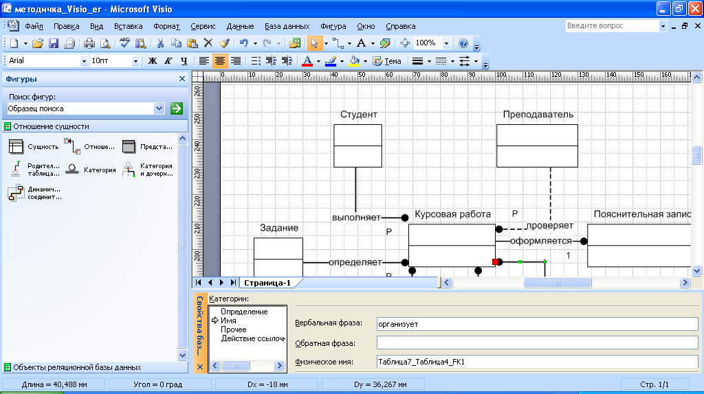This screenshot has height=394, width=704.
Task: Open Введите вопрос help dropdown arrow
Action: point(663,26)
